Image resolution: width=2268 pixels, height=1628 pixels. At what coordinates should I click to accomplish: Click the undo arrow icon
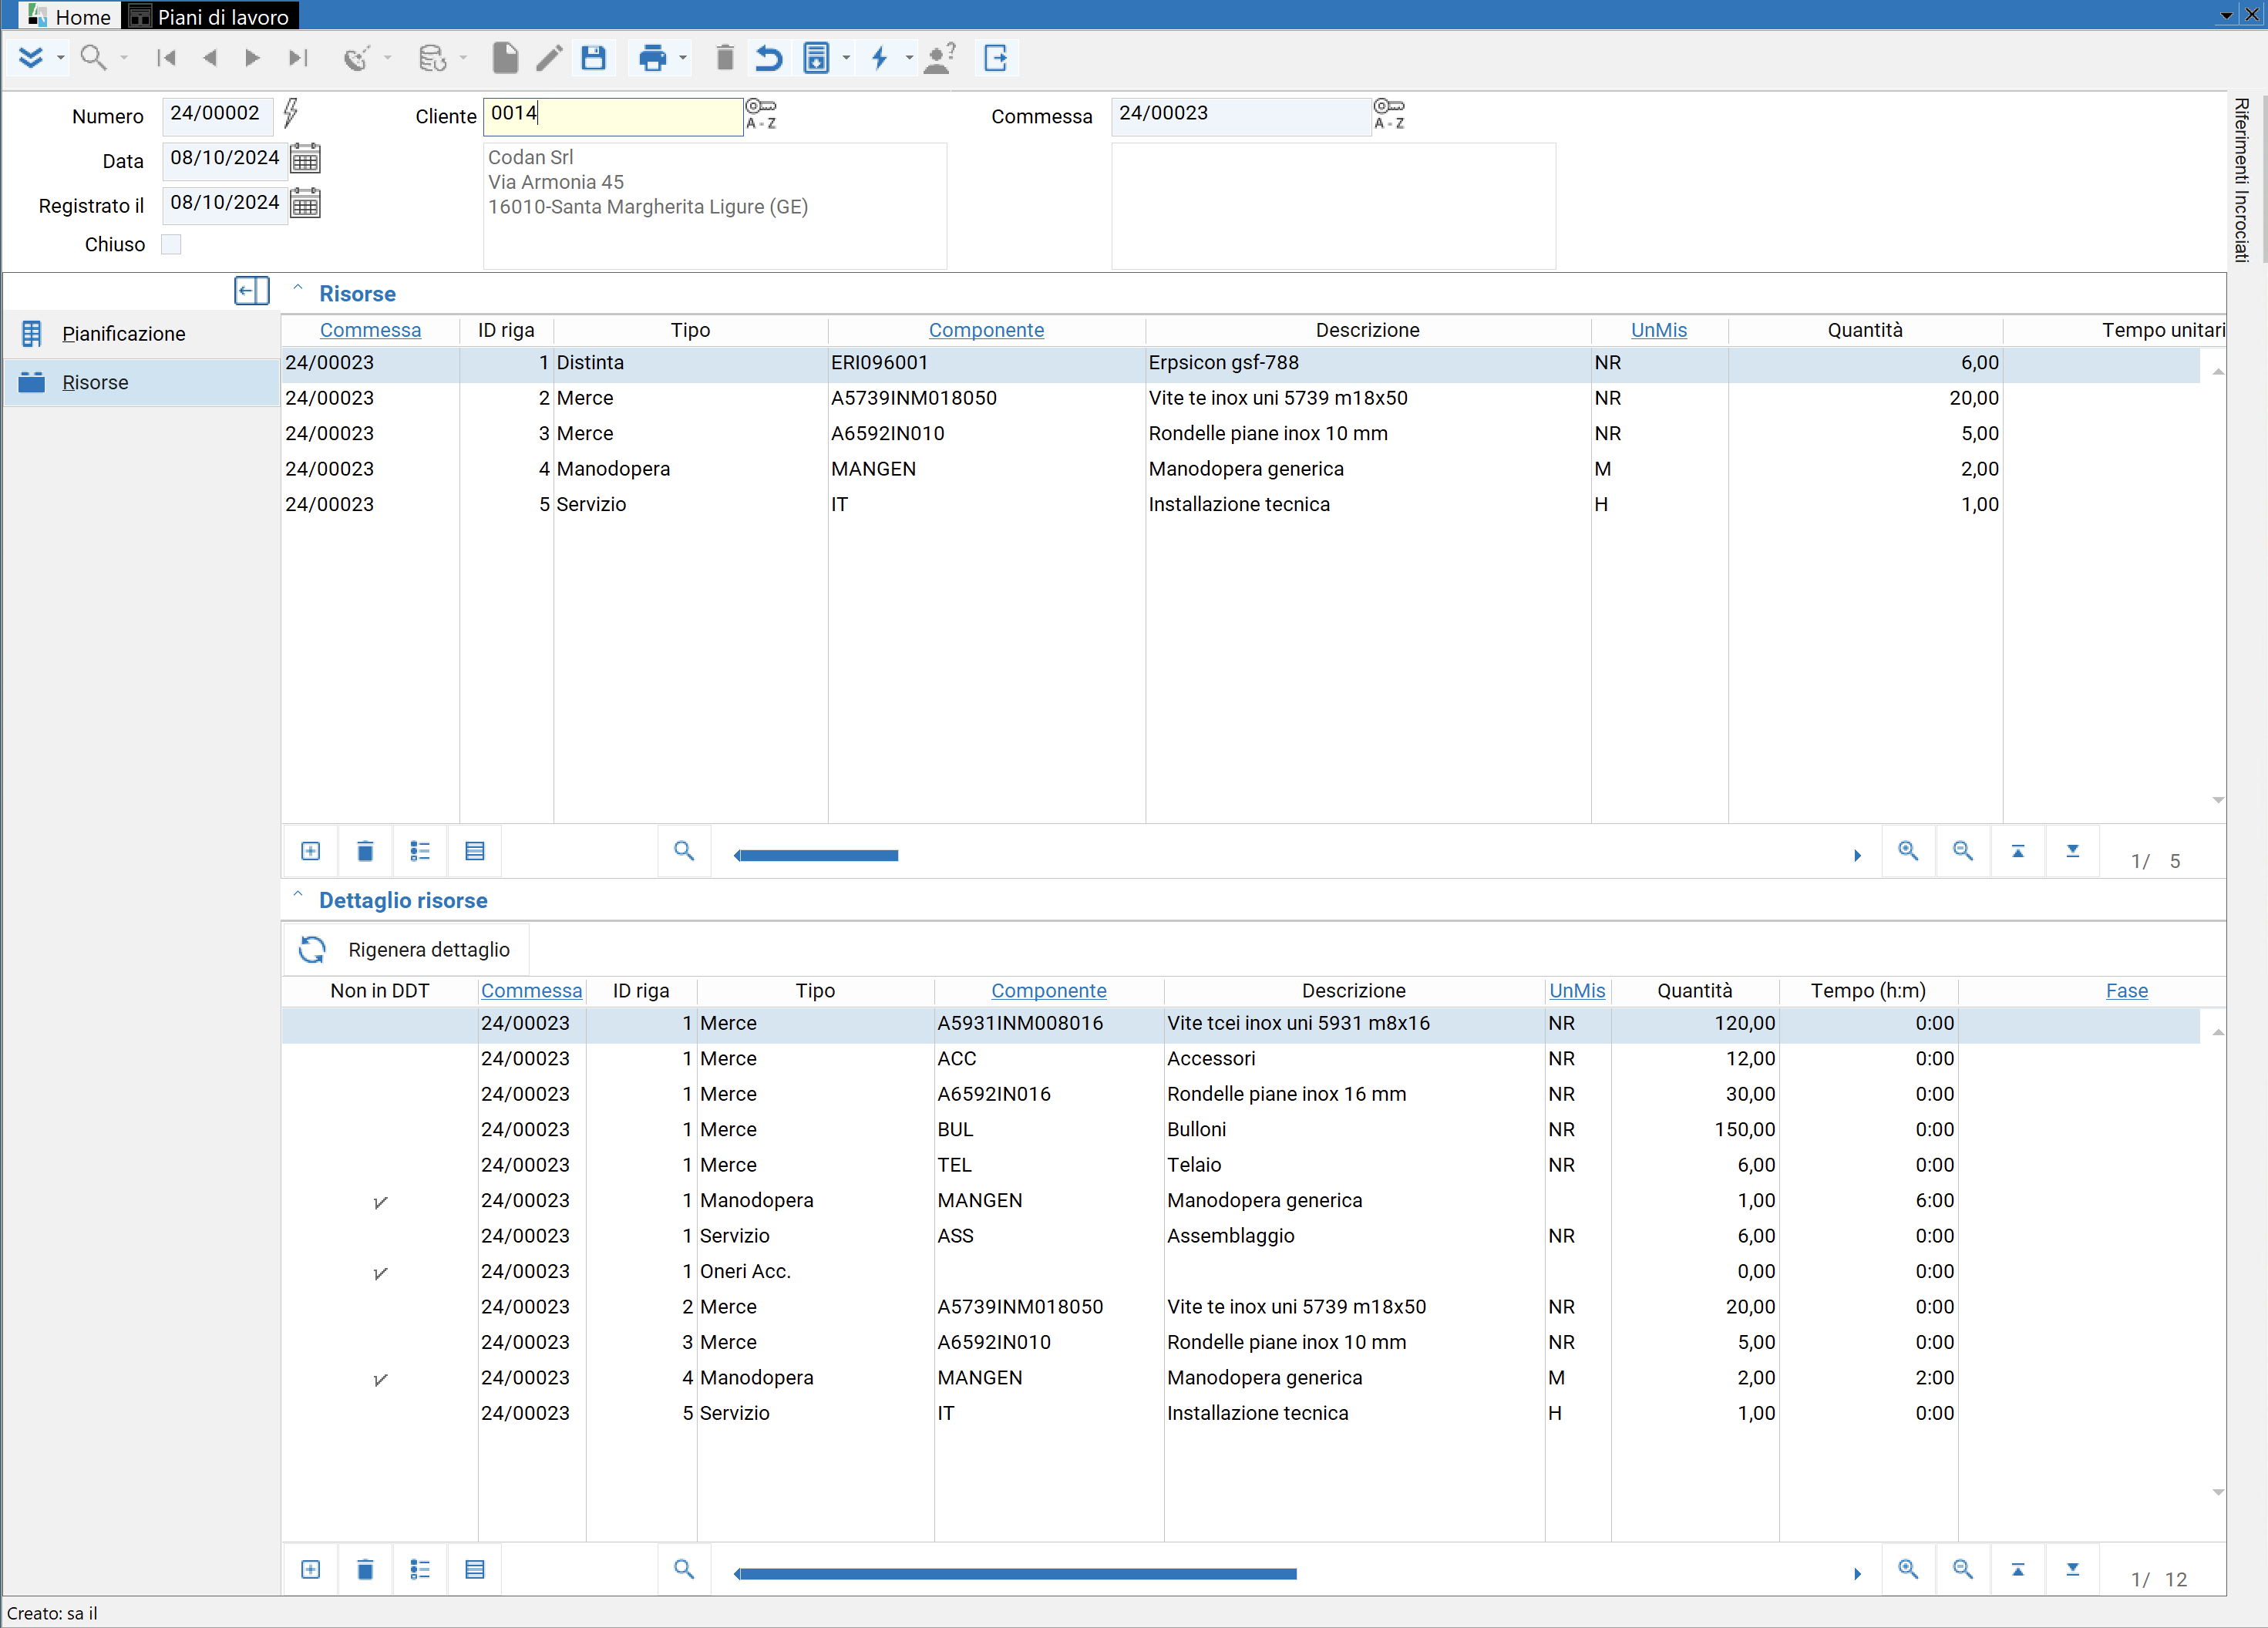pyautogui.click(x=769, y=58)
